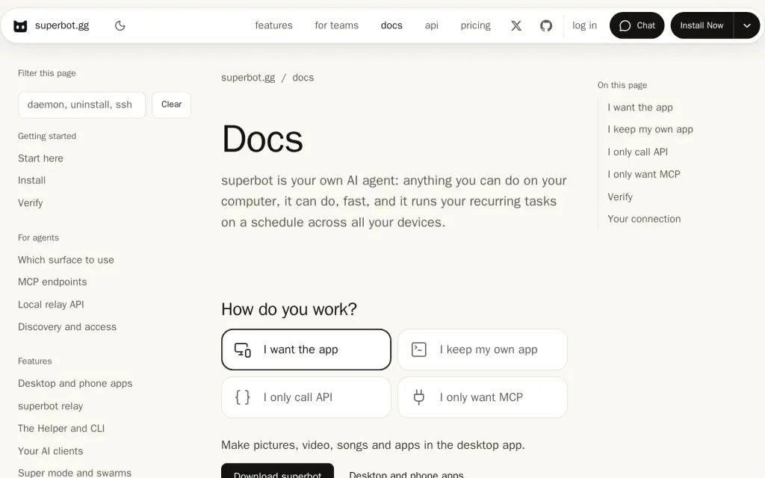Image resolution: width=765 pixels, height=478 pixels.
Task: Click superbot.gg in the breadcrumb
Action: click(x=248, y=78)
